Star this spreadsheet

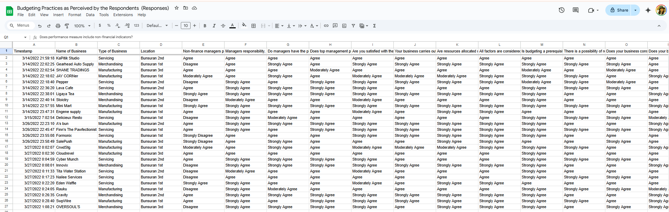177,8
